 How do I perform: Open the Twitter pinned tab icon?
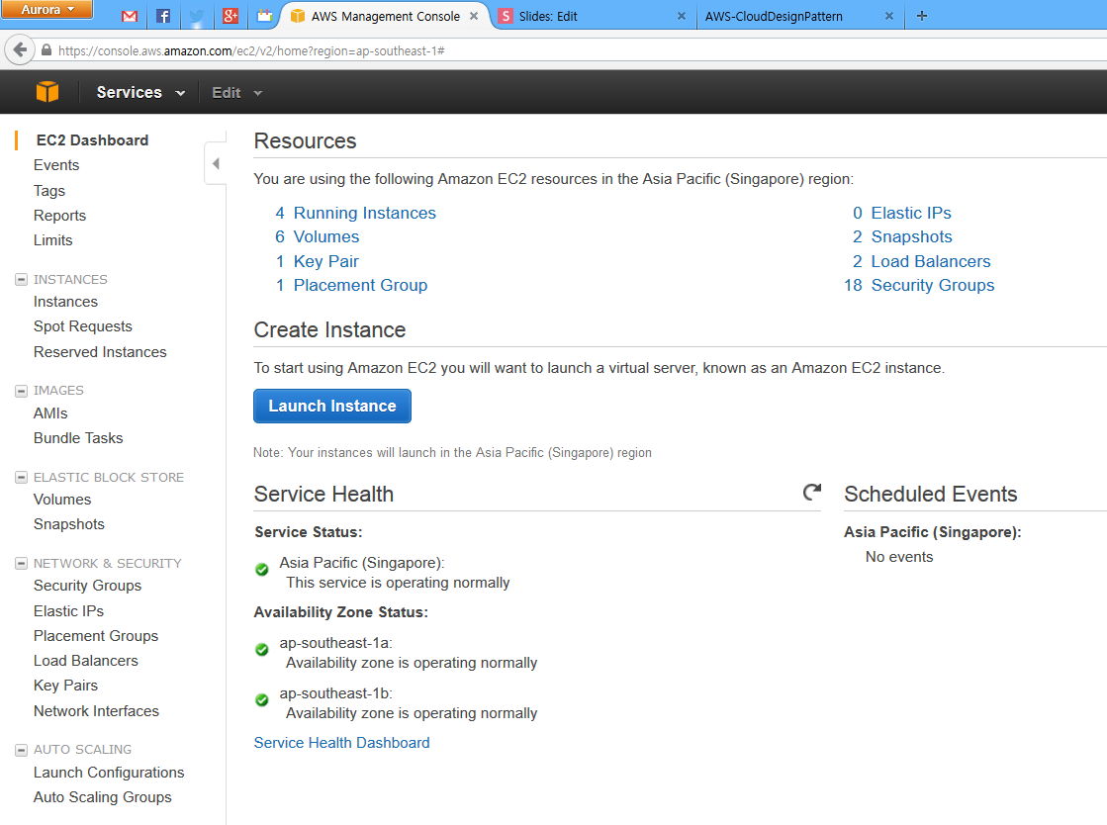click(x=196, y=16)
